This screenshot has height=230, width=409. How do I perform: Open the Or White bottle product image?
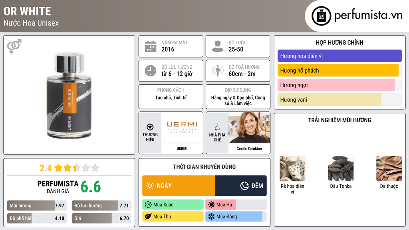69,96
